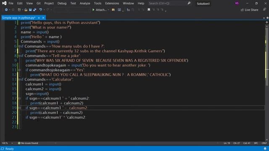
Task: Click the CRLF line ending indicator
Action: (x=264, y=143)
